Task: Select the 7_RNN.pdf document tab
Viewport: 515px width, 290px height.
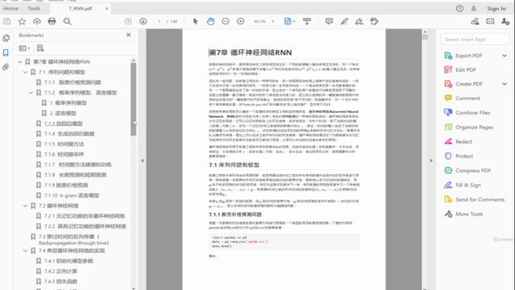Action: 80,9
